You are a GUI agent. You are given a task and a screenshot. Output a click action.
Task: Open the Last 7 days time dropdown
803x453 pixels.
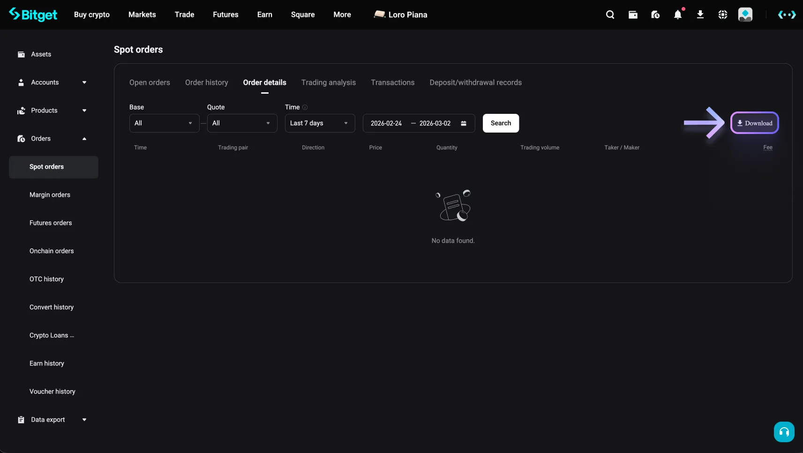point(320,123)
